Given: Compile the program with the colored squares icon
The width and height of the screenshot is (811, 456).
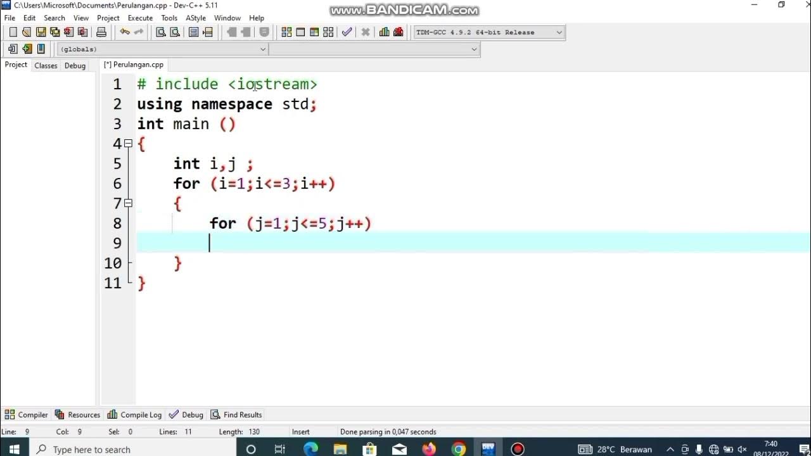Looking at the screenshot, I should point(286,32).
